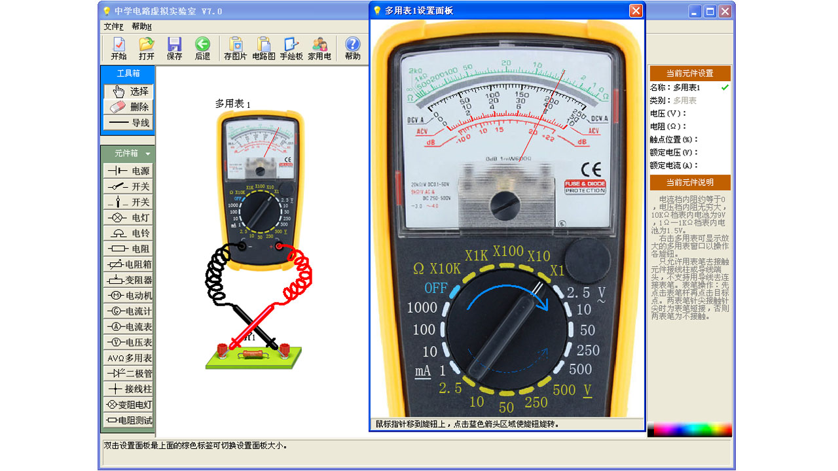Add a 电阻箱 resistance box component
This screenshot has height=471, width=838.
coord(128,264)
